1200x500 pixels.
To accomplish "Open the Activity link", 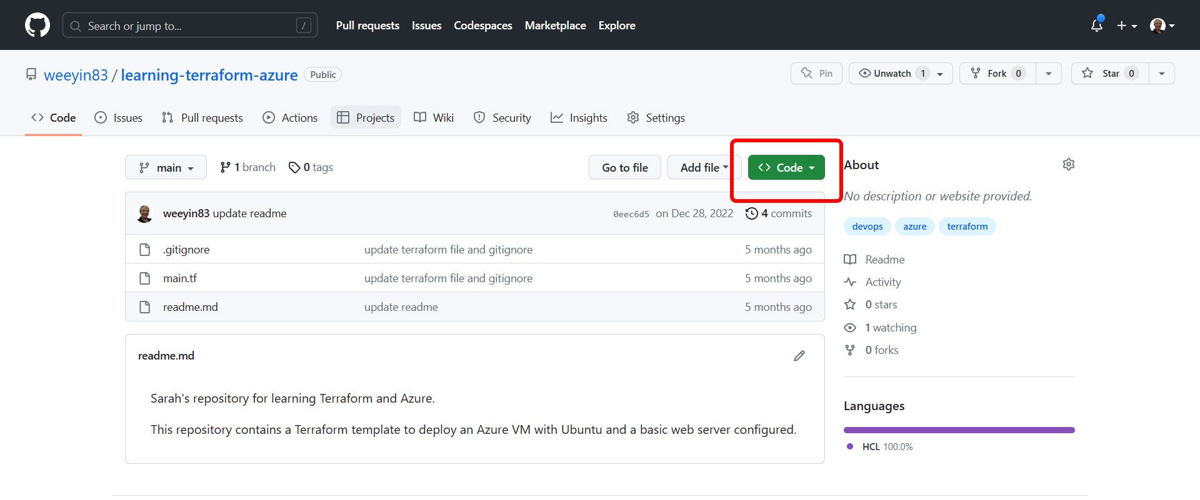I will click(873, 282).
